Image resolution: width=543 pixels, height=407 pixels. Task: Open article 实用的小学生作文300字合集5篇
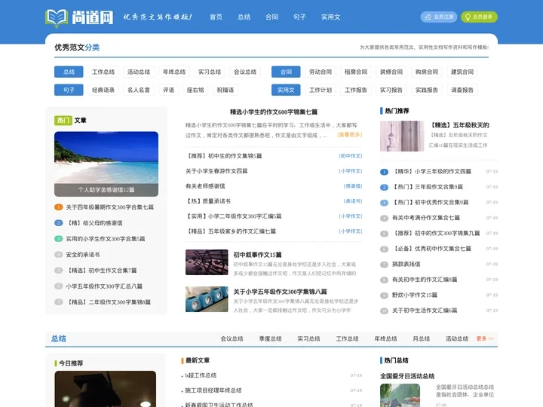tap(106, 239)
